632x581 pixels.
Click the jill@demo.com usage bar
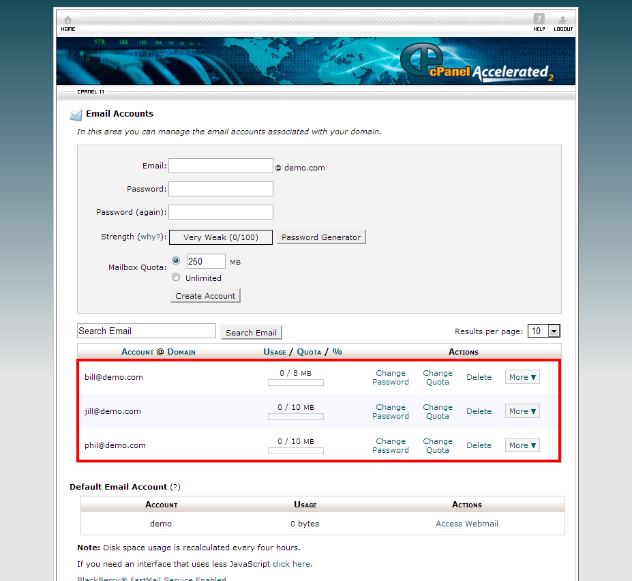(x=296, y=417)
